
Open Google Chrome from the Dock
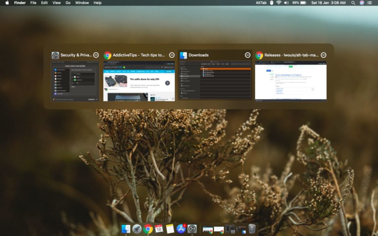tap(148, 229)
